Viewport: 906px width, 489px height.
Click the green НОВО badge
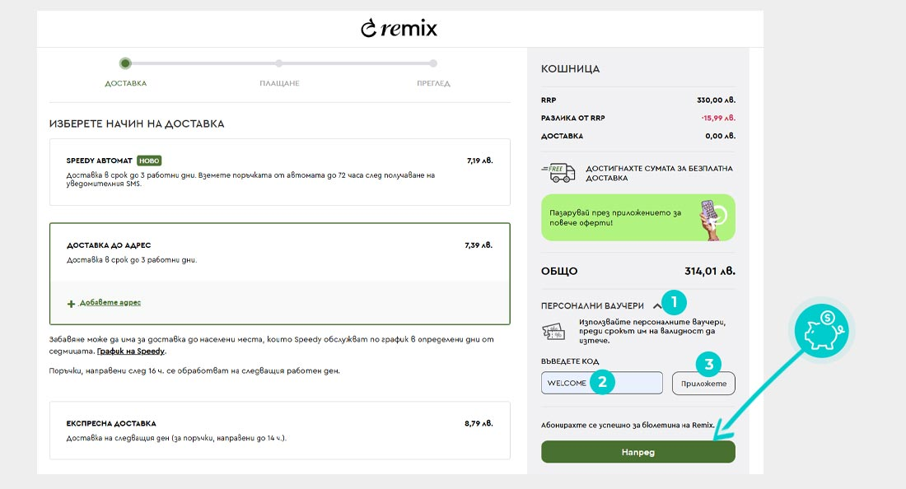click(x=149, y=161)
